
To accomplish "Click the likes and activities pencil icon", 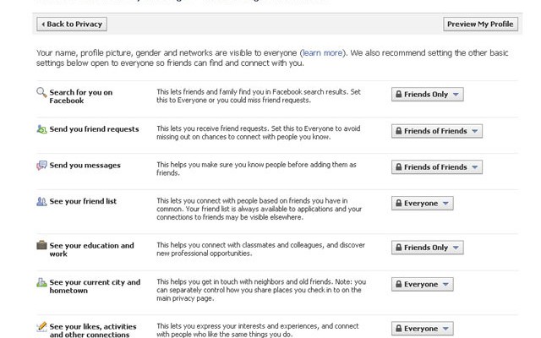I will coord(41,326).
